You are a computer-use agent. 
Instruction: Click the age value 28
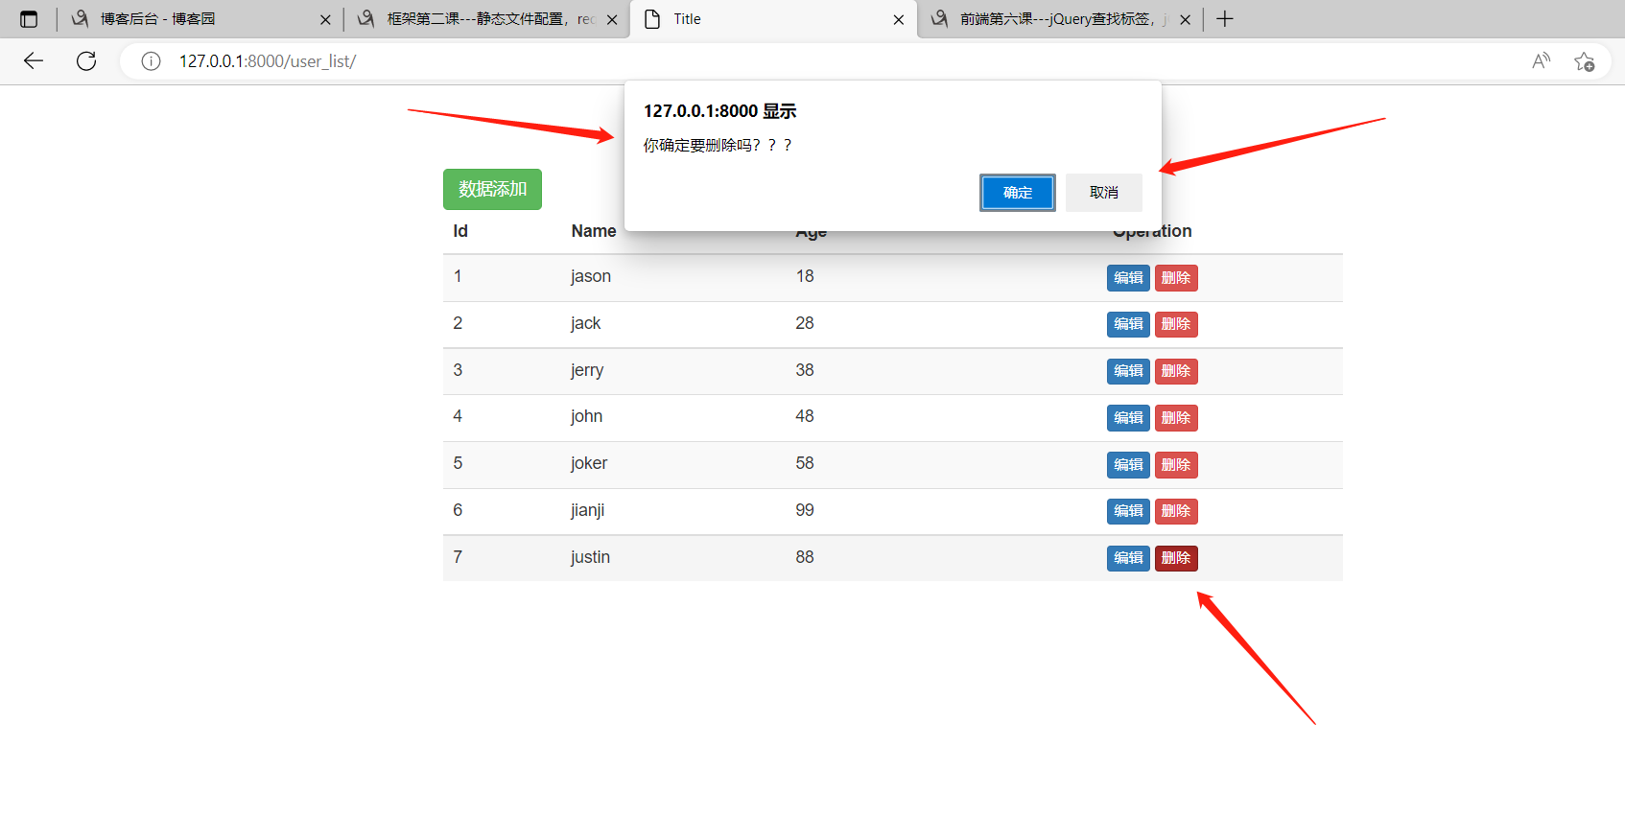coord(805,323)
